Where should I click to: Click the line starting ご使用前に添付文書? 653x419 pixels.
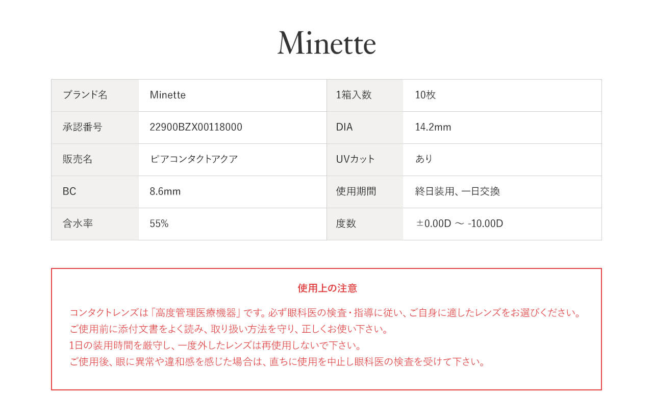229,329
